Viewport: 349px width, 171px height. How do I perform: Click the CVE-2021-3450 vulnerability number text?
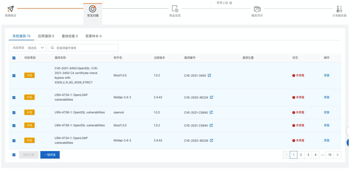(195, 76)
